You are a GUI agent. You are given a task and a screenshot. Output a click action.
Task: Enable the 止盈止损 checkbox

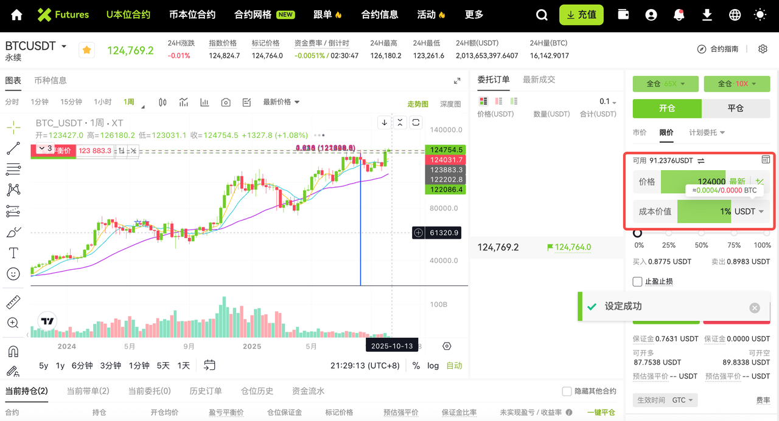[x=638, y=281]
